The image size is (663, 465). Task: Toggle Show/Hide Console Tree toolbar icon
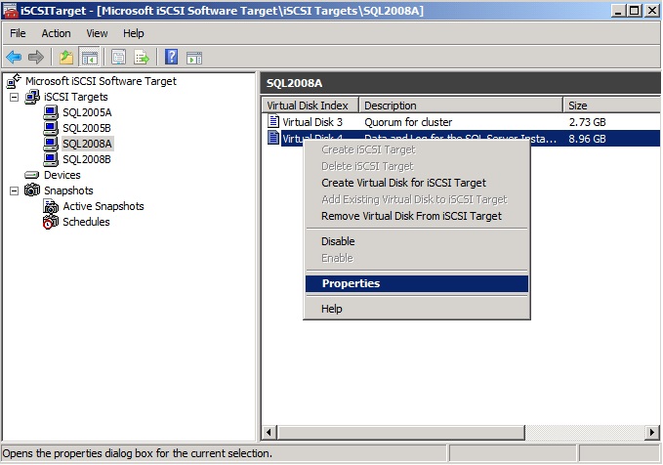tap(89, 57)
